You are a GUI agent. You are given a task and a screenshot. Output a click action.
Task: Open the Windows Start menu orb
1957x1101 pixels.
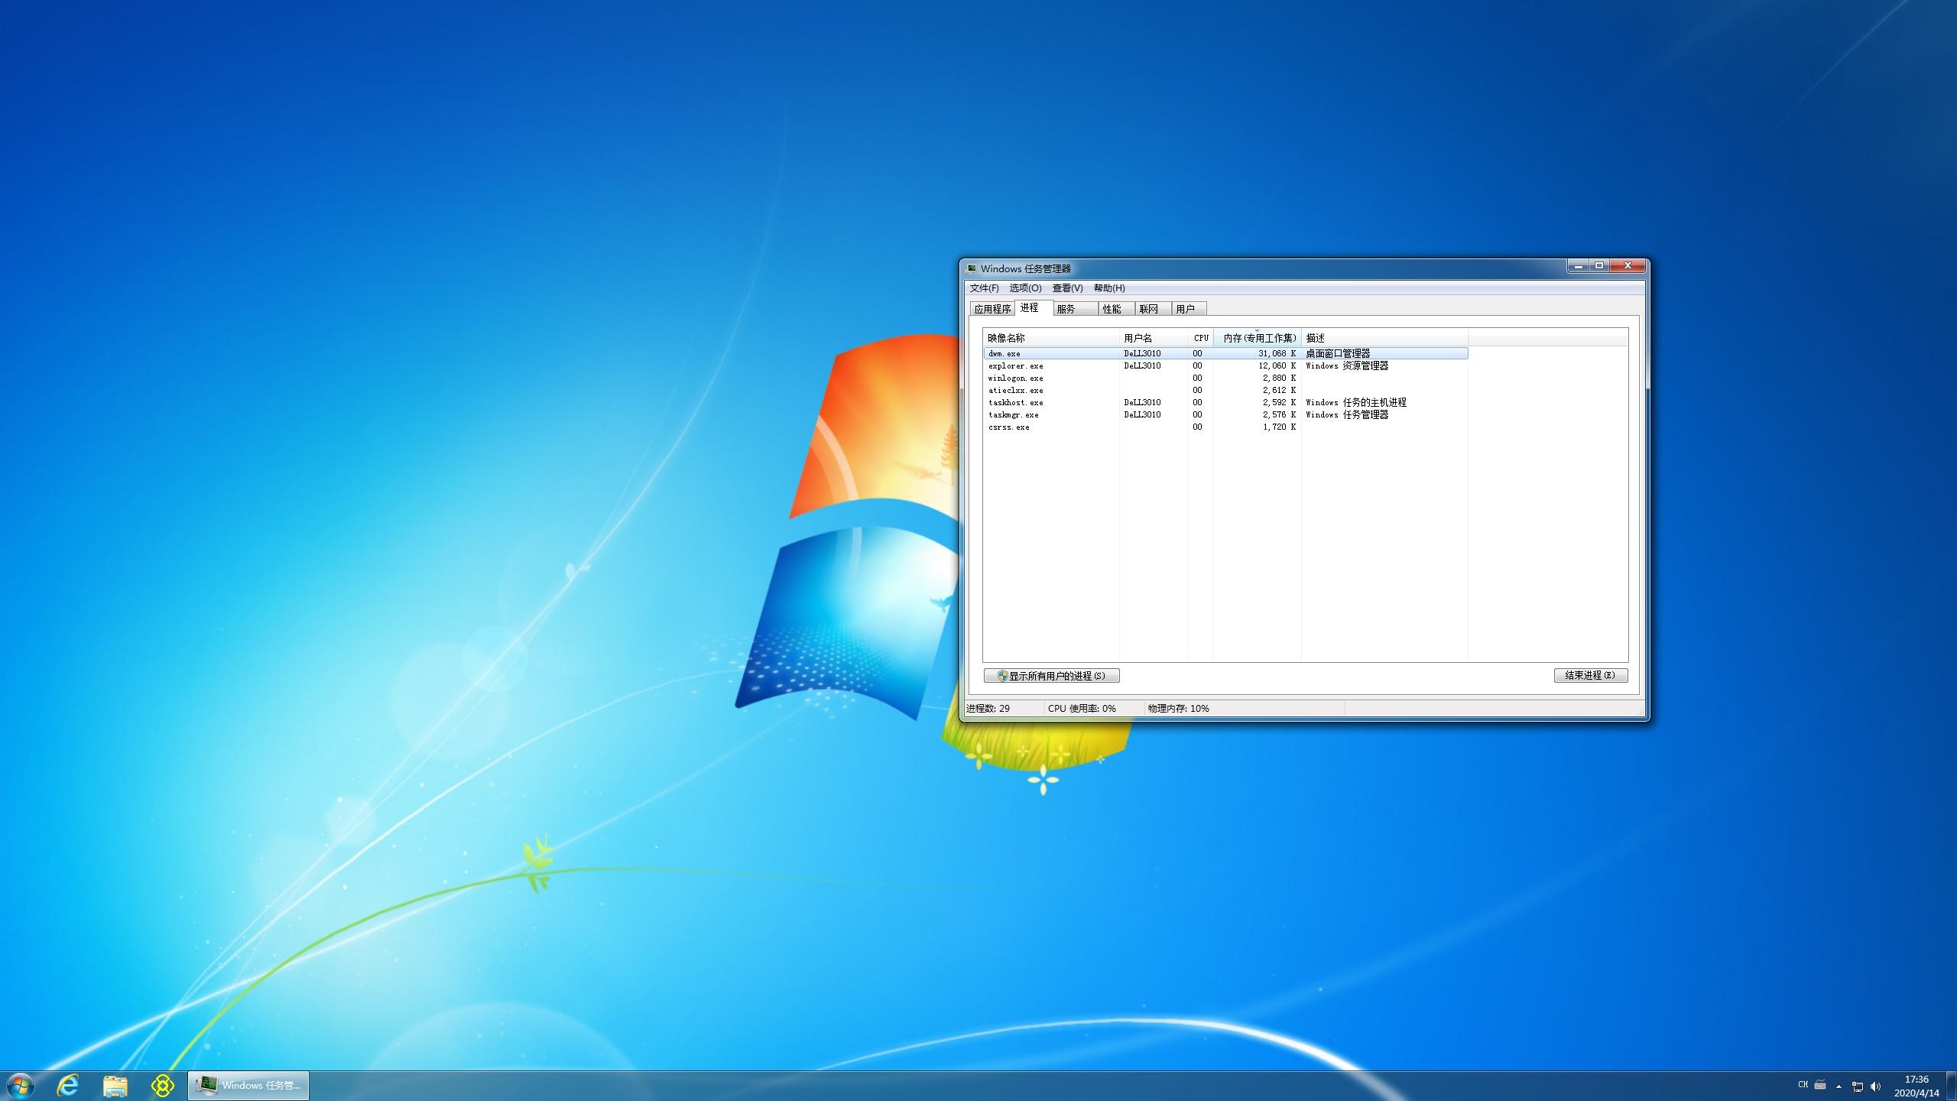tap(19, 1085)
